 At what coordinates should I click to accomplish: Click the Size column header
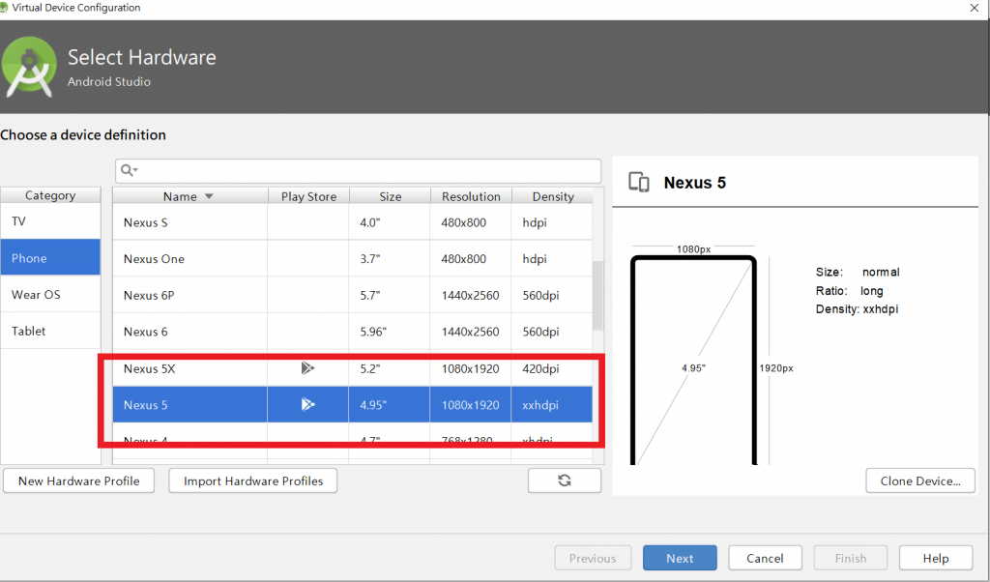click(x=390, y=196)
